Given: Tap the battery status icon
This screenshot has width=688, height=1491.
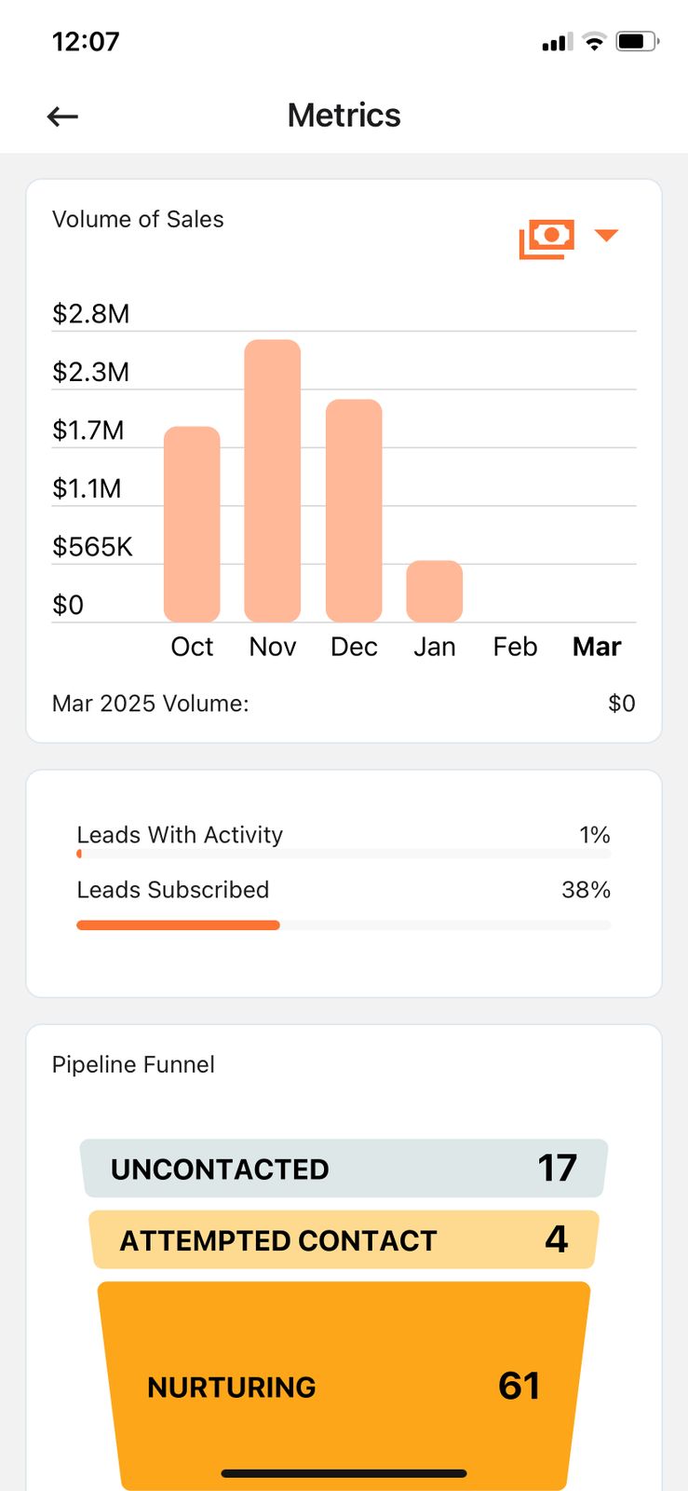Looking at the screenshot, I should 637,42.
